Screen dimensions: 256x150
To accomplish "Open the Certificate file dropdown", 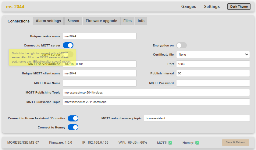I will (213, 55).
